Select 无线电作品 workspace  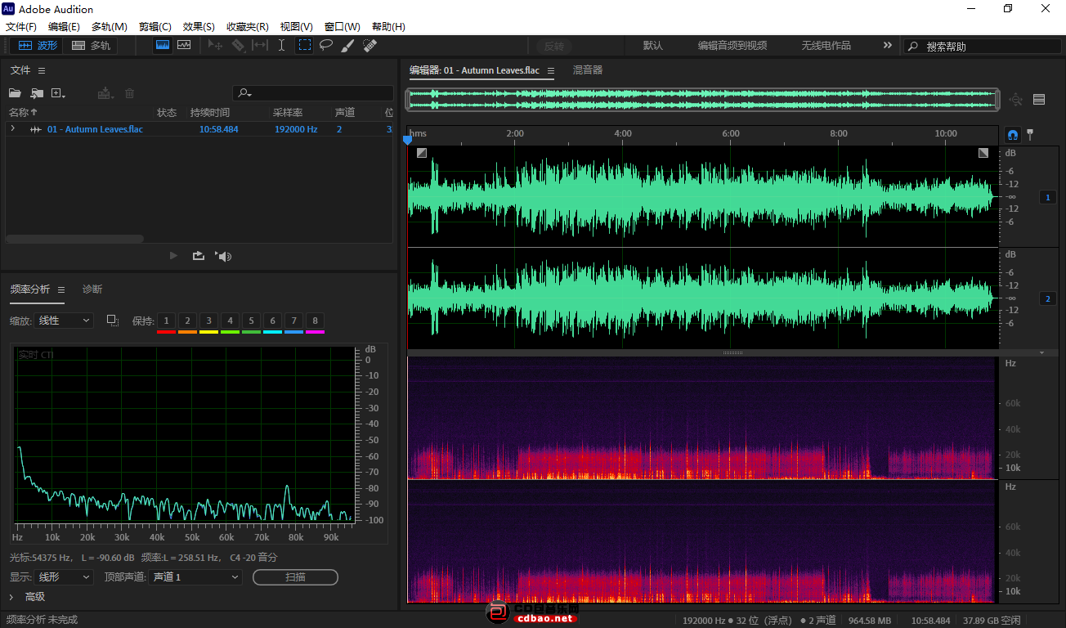[826, 46]
